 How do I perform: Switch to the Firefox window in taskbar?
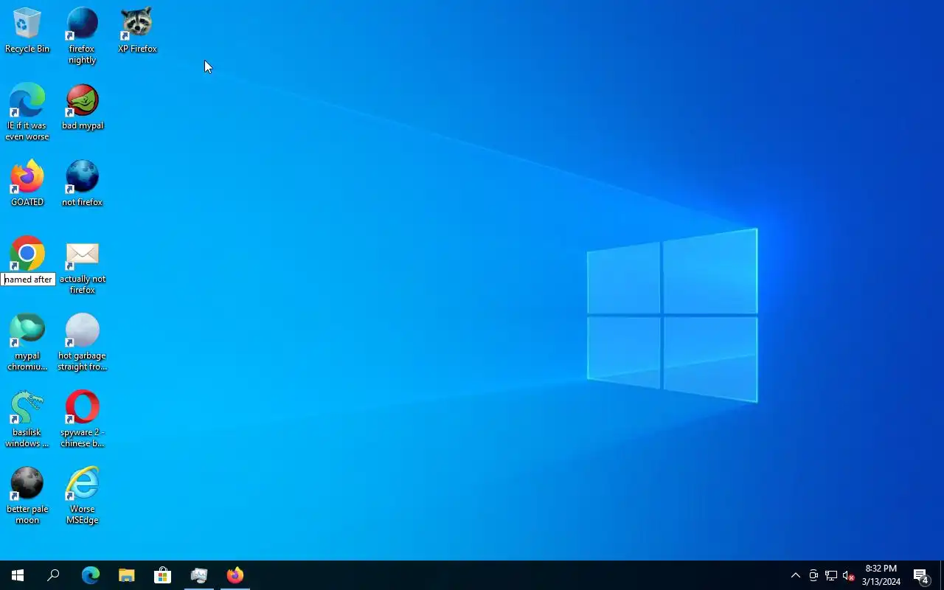(235, 575)
